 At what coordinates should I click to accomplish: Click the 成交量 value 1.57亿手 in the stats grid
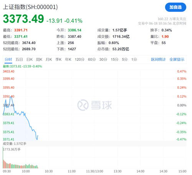click(x=120, y=30)
